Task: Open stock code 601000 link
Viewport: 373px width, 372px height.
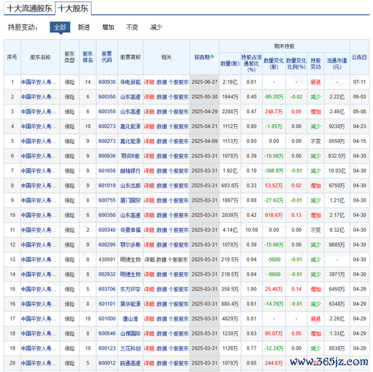Action: click(x=107, y=318)
